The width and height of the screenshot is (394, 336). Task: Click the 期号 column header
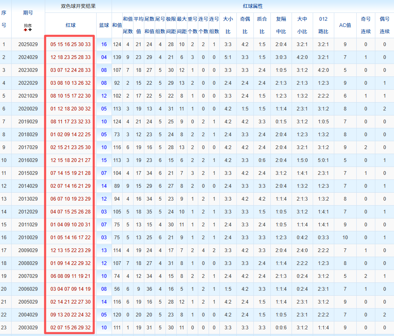pyautogui.click(x=28, y=12)
